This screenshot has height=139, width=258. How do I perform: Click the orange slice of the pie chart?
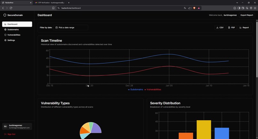click(x=84, y=131)
